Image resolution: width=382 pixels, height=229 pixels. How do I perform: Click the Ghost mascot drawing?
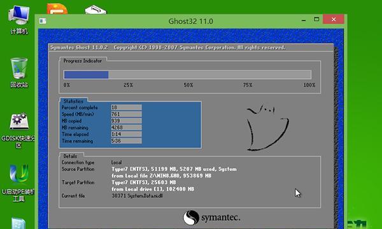click(267, 128)
